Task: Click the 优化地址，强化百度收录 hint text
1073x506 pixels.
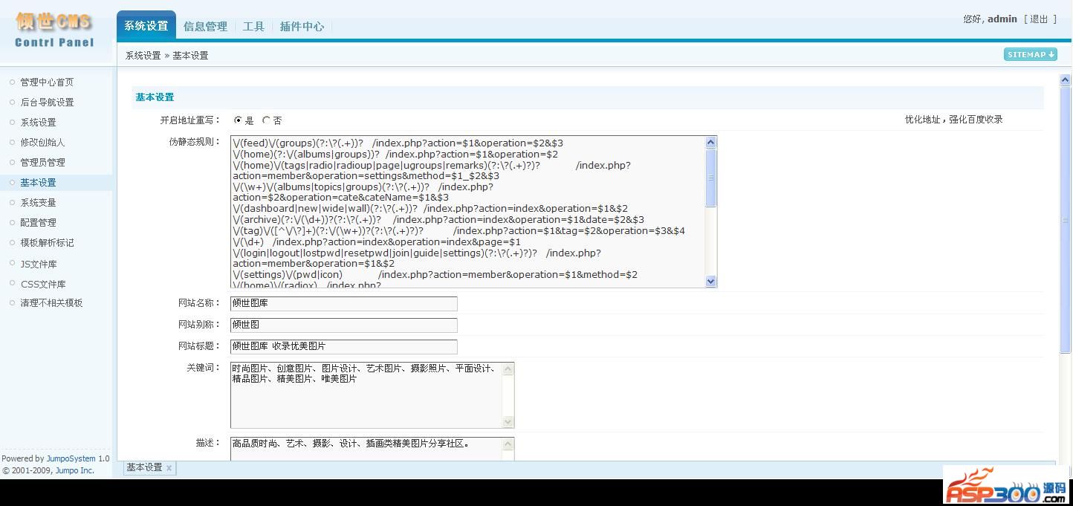Action: [954, 120]
